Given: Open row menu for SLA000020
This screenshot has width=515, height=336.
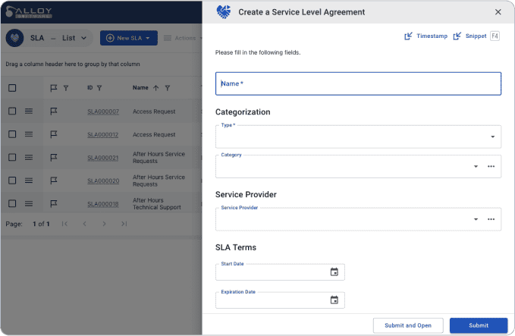Looking at the screenshot, I should 29,181.
